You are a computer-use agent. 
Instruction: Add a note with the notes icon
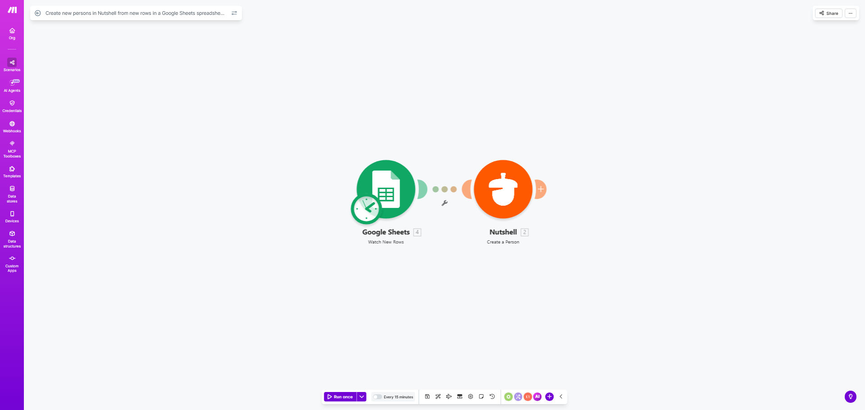481,396
